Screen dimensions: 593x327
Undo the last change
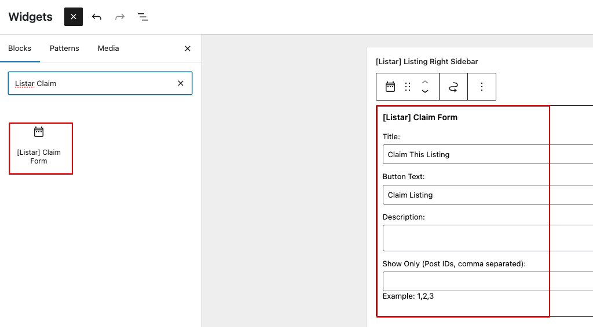pos(97,17)
